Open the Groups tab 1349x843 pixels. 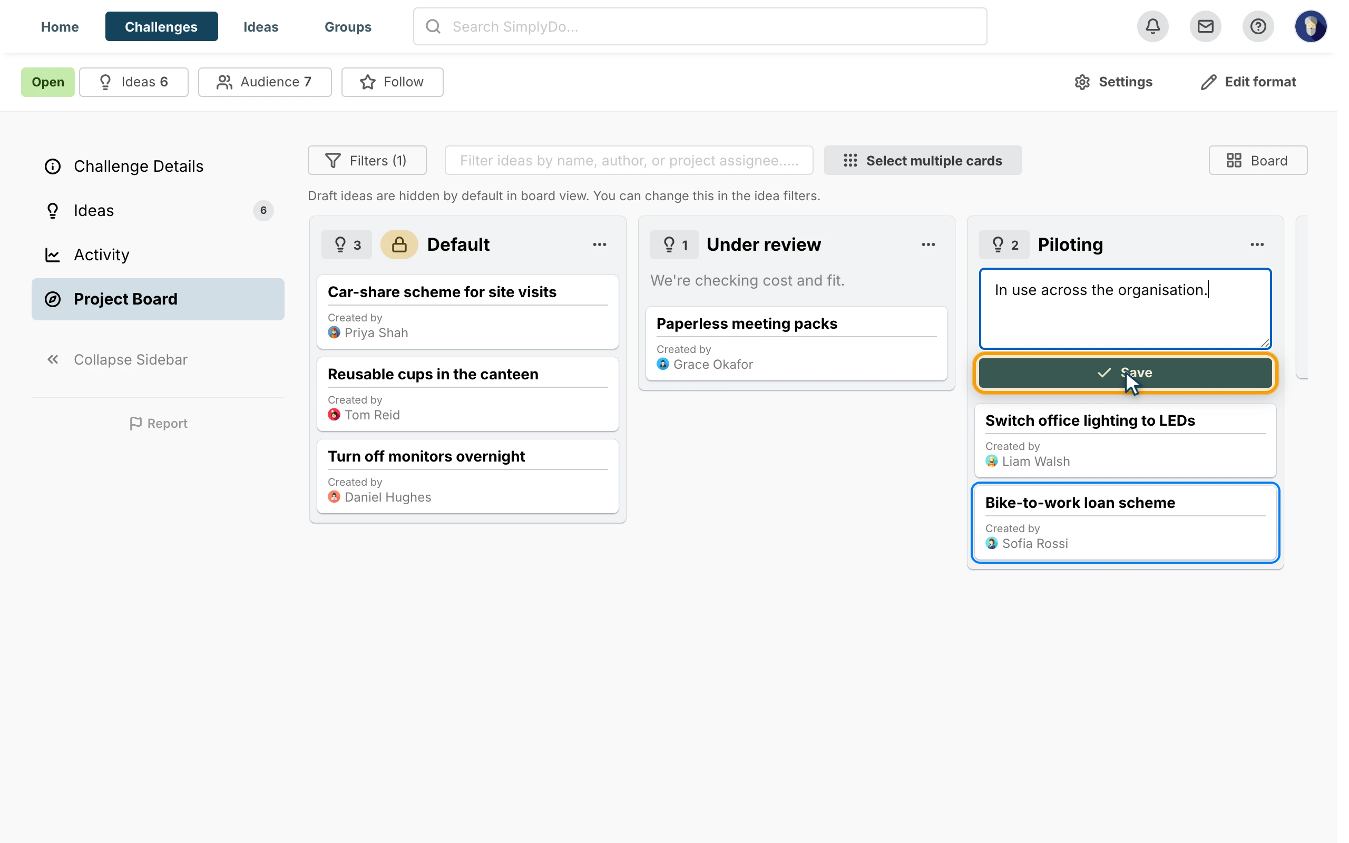coord(348,26)
